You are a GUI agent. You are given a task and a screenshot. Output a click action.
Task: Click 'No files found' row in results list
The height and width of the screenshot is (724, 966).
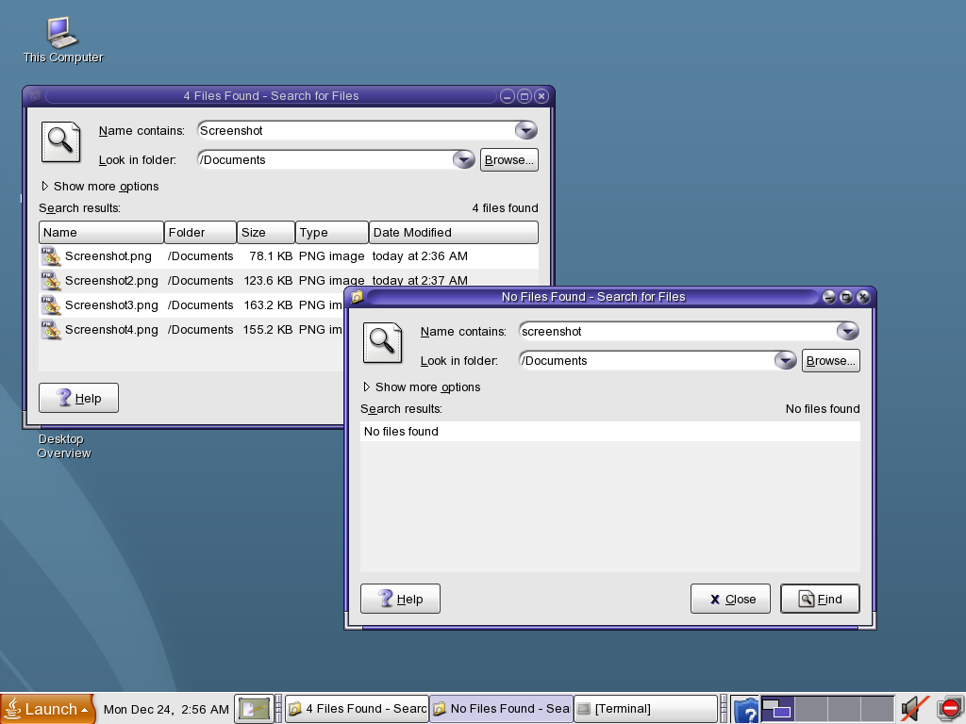pyautogui.click(x=610, y=432)
